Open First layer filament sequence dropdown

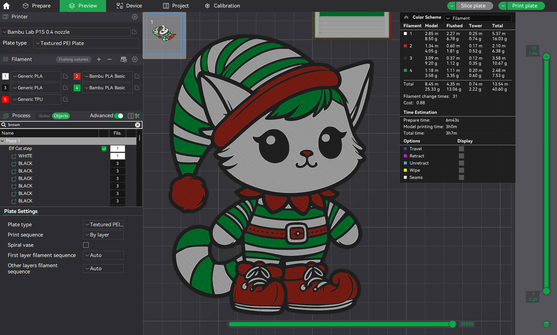tap(103, 256)
